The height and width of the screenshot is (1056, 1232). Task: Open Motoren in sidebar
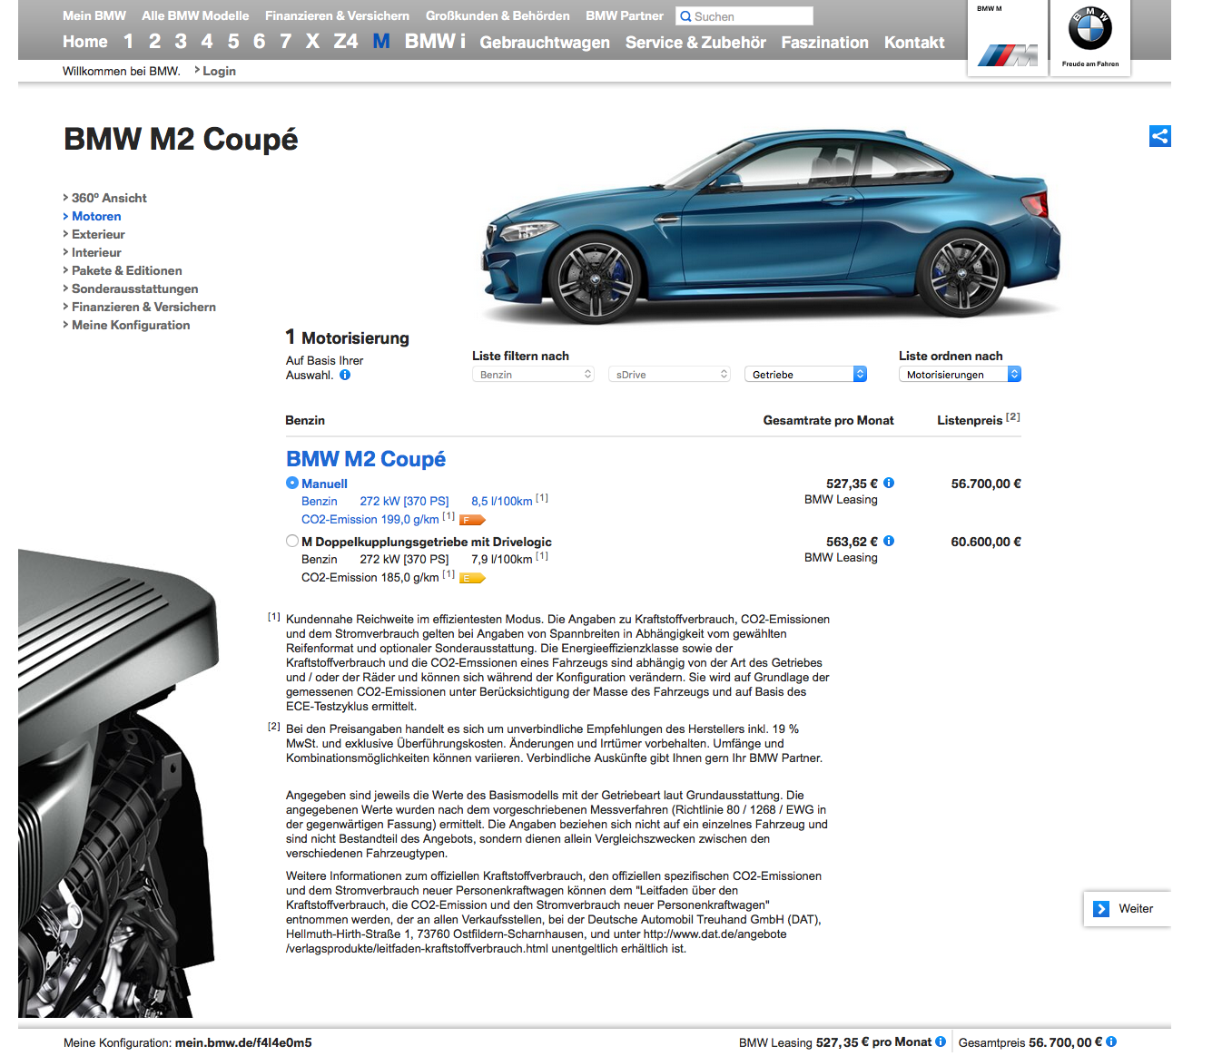96,216
